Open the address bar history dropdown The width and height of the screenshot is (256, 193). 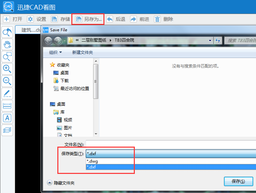(x=210, y=40)
